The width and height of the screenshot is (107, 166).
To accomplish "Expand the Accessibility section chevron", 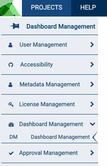I will [92, 64].
